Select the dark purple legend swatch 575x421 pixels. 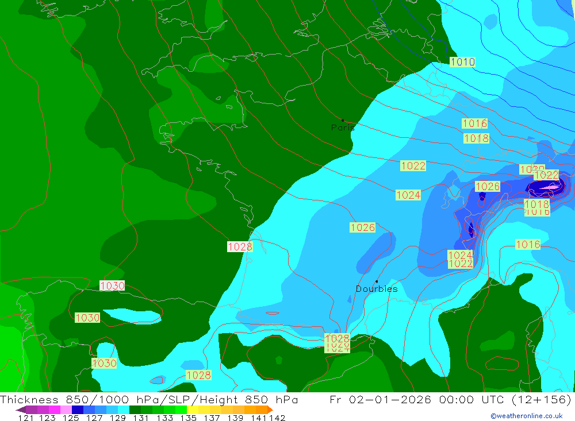click(x=32, y=410)
